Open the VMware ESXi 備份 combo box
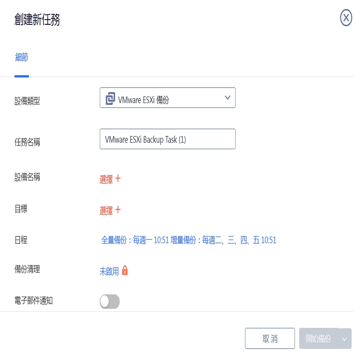Viewport: 354px width, 354px height. pyautogui.click(x=167, y=98)
